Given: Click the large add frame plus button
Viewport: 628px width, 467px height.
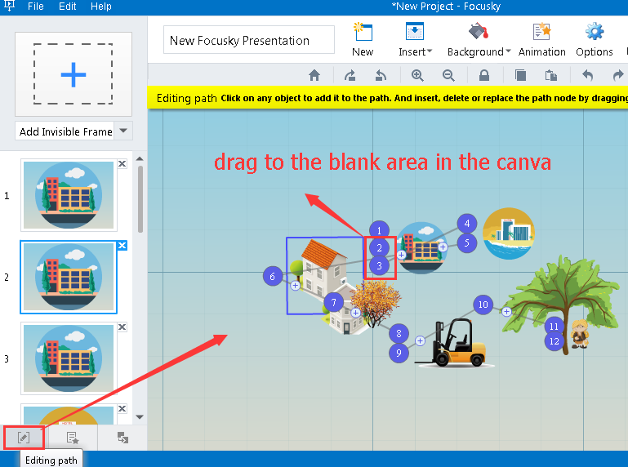Looking at the screenshot, I should [73, 75].
